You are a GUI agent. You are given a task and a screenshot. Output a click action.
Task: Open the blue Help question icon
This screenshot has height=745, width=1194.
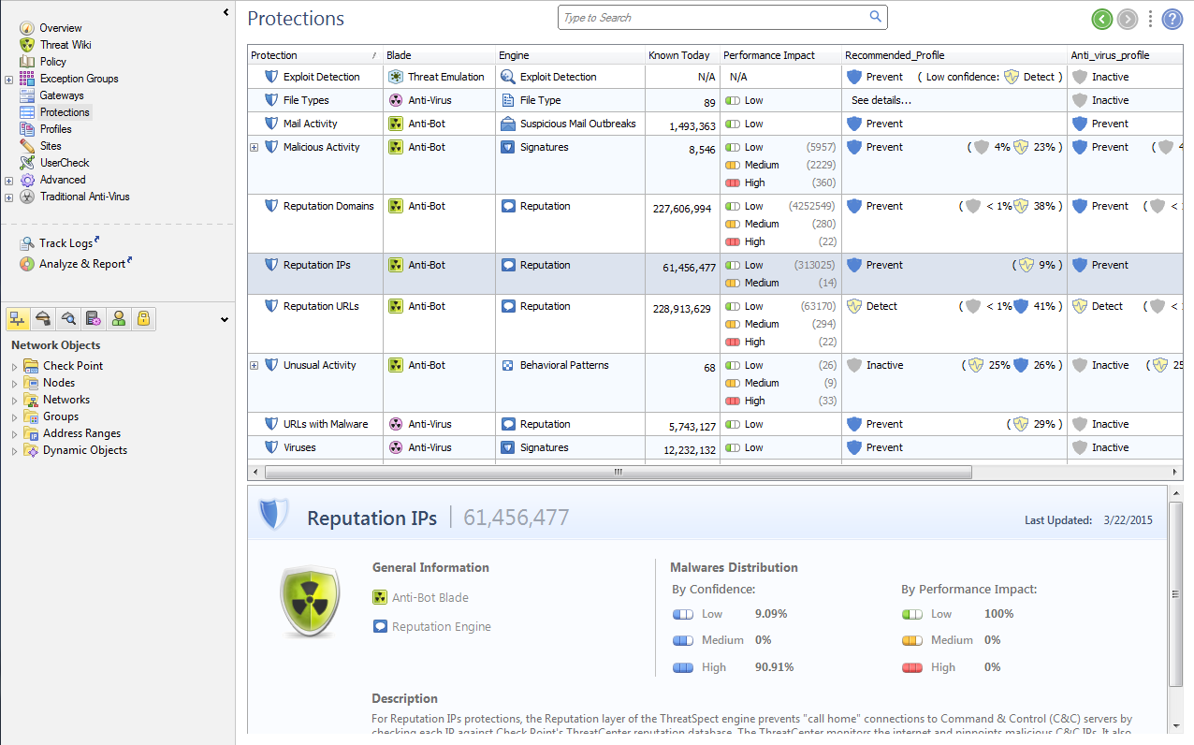(1172, 19)
